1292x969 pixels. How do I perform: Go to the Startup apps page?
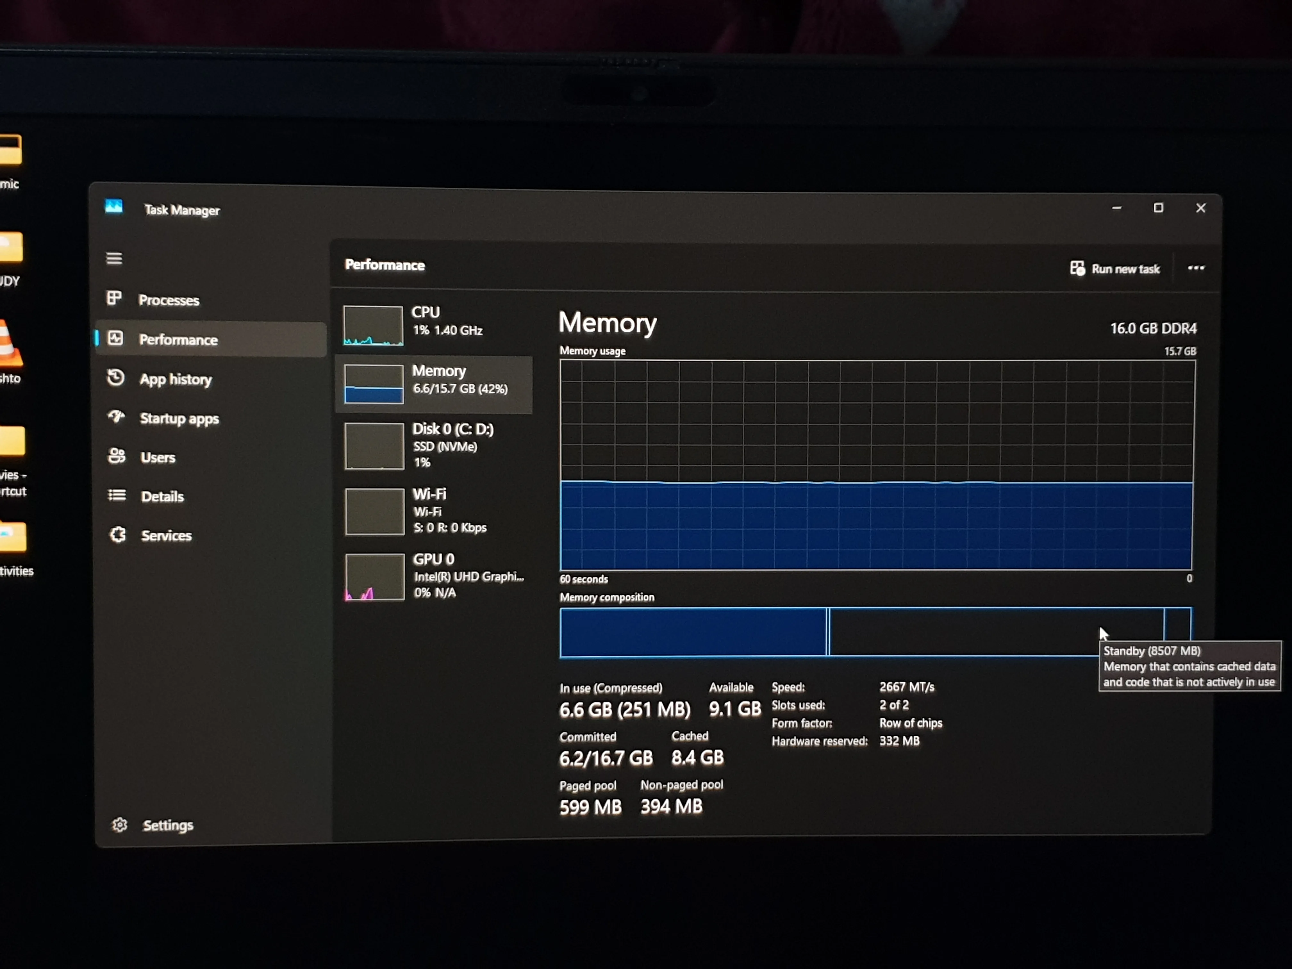179,418
